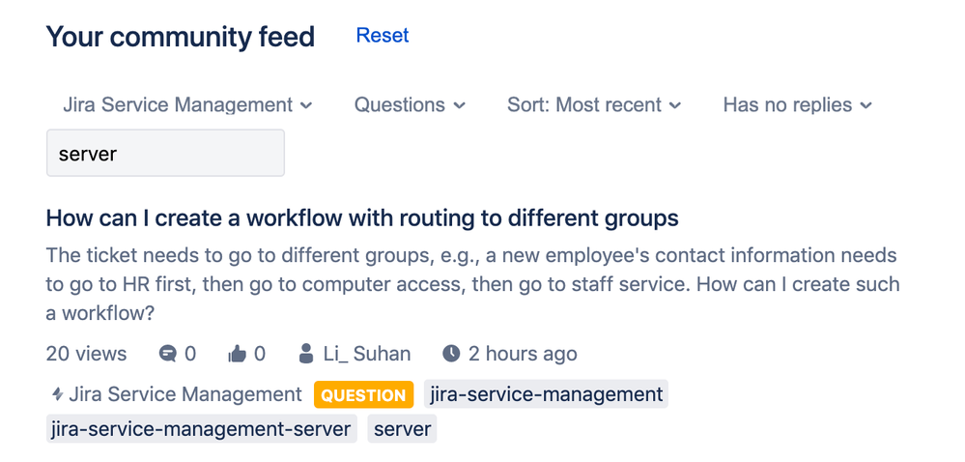Open the Jira Service Management product dropdown
965x462 pixels.
point(187,104)
